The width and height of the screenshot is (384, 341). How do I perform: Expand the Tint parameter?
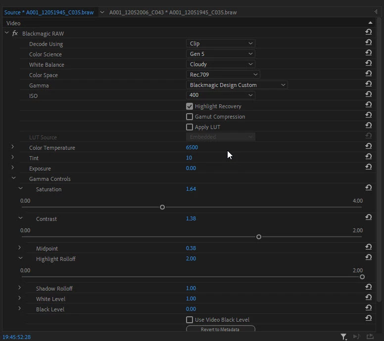(x=13, y=157)
